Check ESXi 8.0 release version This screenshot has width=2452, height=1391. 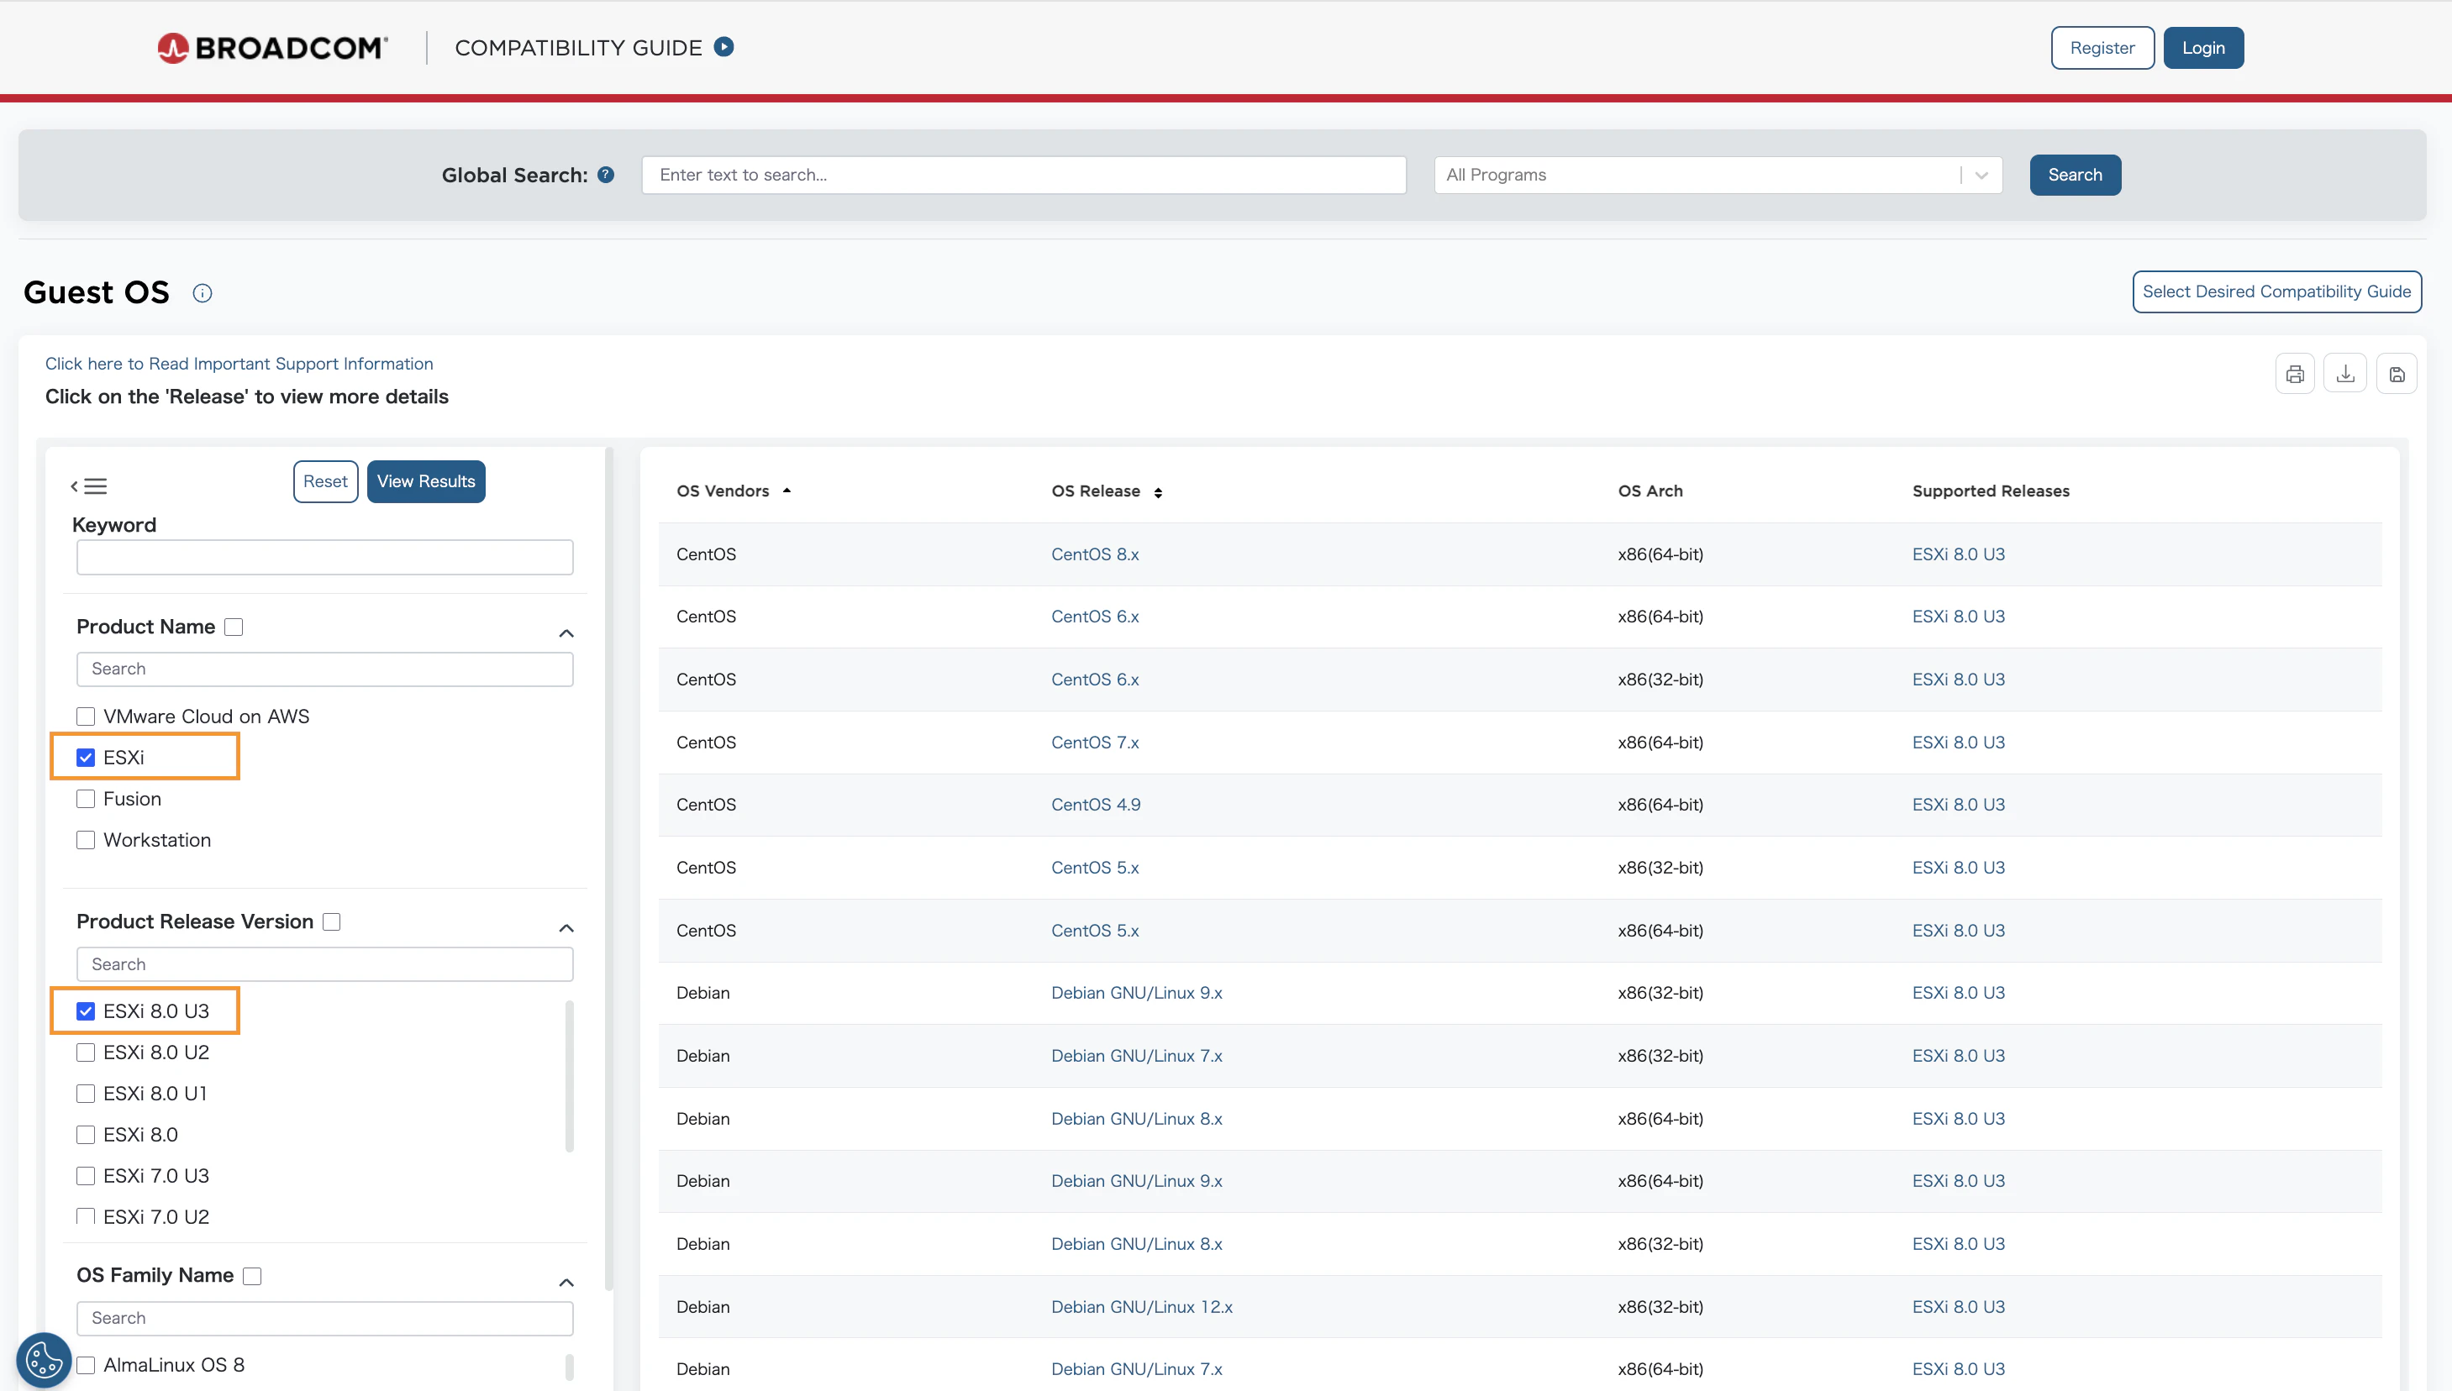tap(86, 1134)
